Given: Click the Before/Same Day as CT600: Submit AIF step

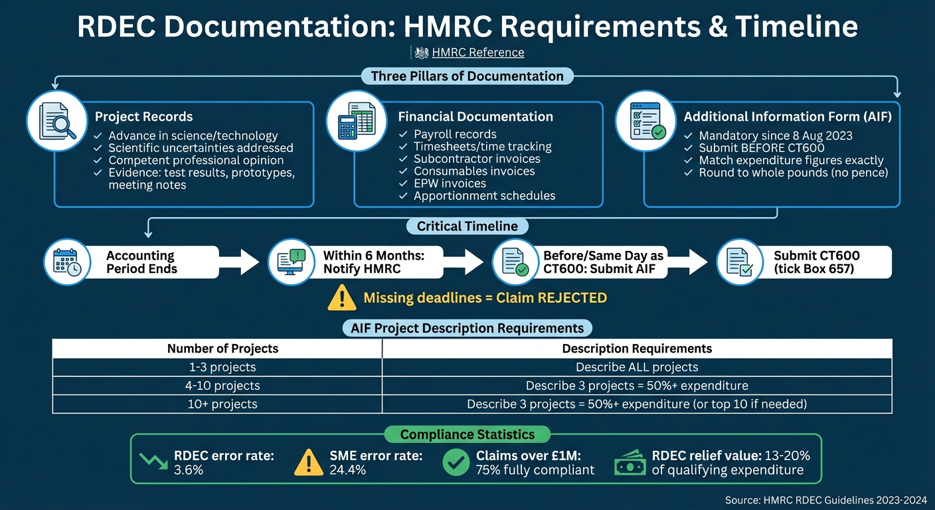Looking at the screenshot, I should point(602,262).
